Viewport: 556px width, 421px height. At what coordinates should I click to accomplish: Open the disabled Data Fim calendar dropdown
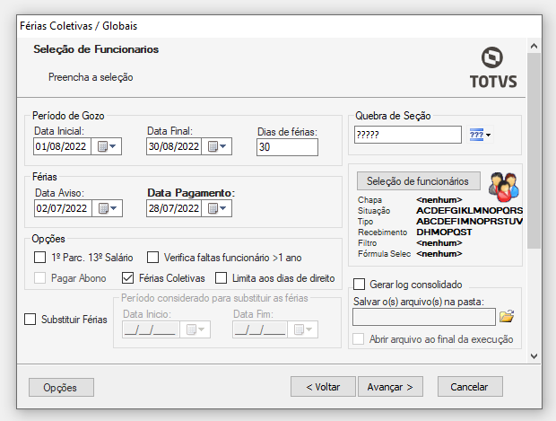coord(303,329)
